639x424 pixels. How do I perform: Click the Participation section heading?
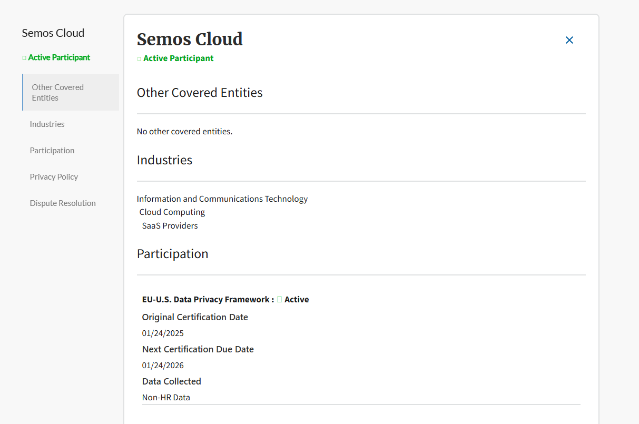tap(172, 253)
